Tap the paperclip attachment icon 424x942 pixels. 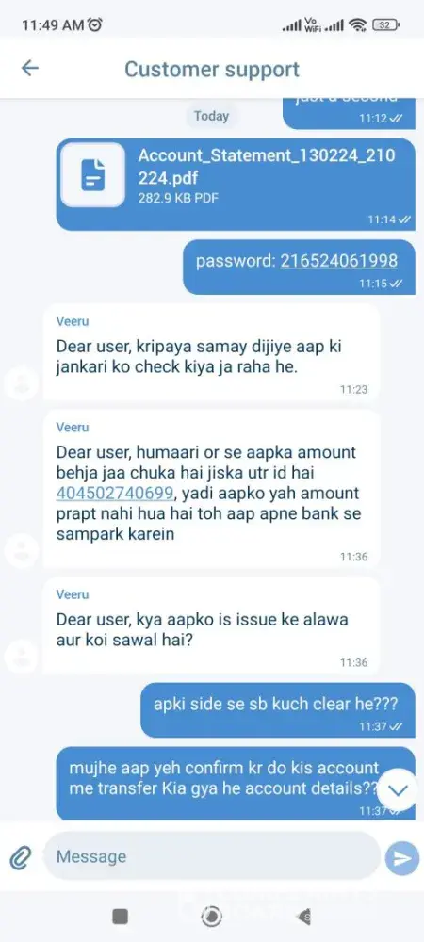(x=20, y=857)
